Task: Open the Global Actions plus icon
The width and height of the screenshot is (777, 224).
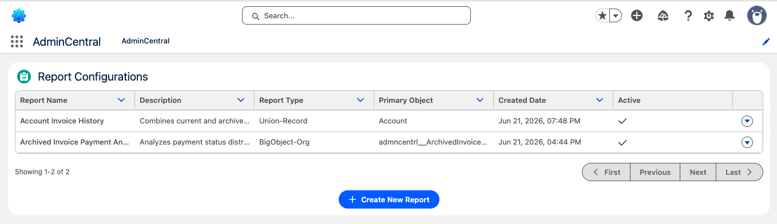Action: tap(637, 16)
